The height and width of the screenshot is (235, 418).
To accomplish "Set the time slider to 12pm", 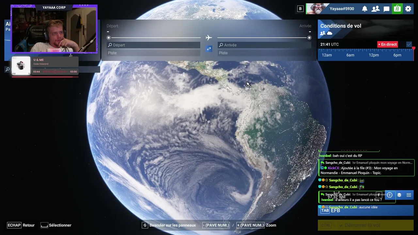I will 374,55.
